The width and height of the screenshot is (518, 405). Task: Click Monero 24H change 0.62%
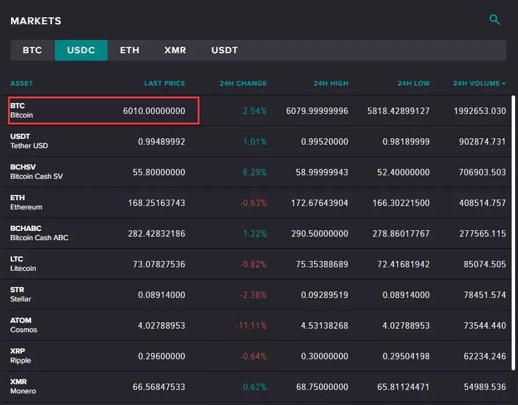point(255,387)
